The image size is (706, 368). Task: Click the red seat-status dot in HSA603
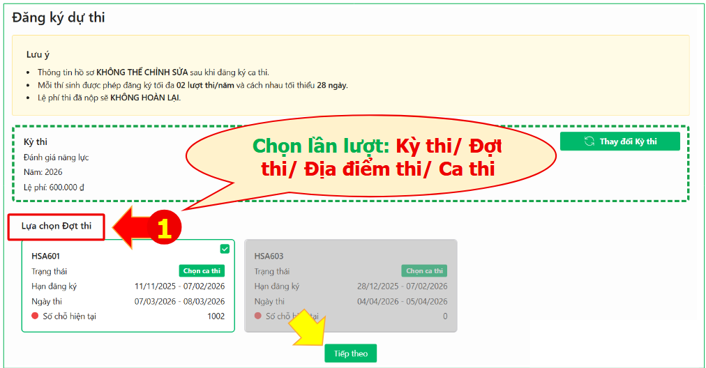[x=258, y=316]
